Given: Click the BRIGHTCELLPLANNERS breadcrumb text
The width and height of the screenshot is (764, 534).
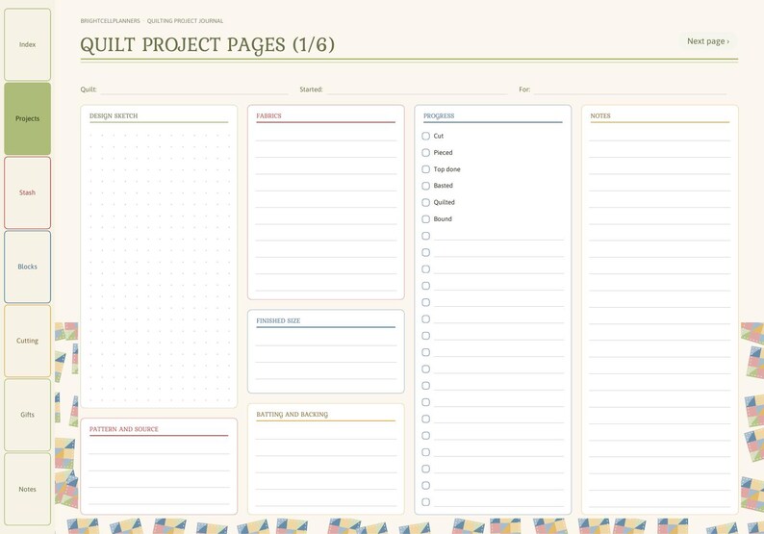Looking at the screenshot, I should pos(110,21).
